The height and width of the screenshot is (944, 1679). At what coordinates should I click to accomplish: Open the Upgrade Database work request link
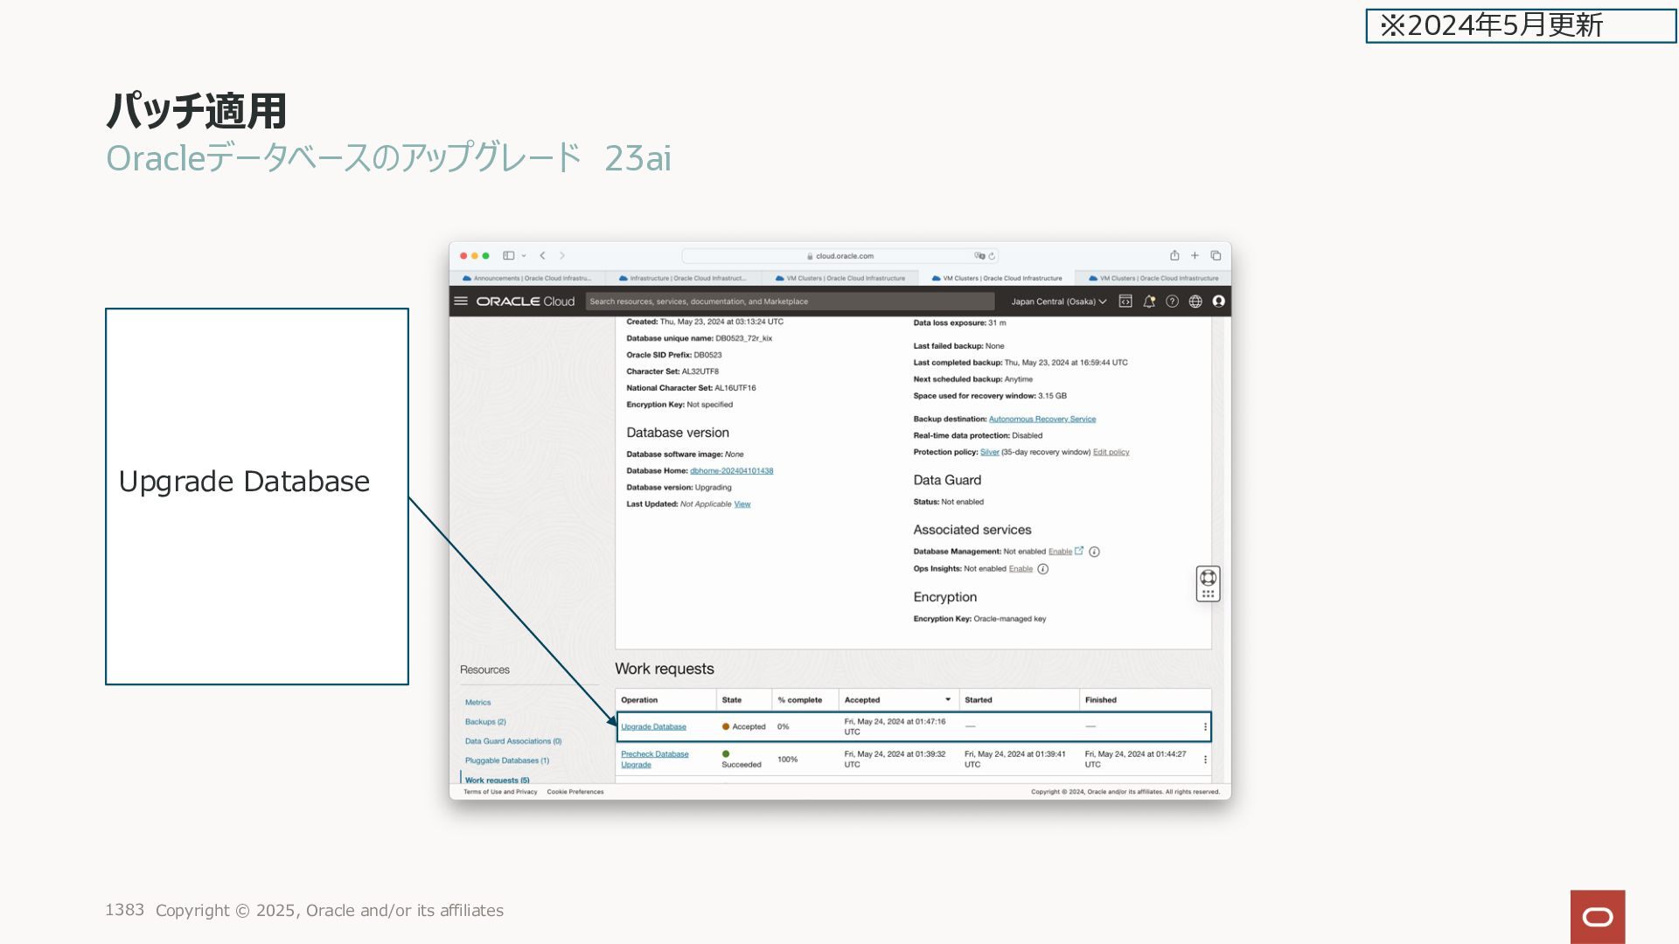[x=653, y=727]
